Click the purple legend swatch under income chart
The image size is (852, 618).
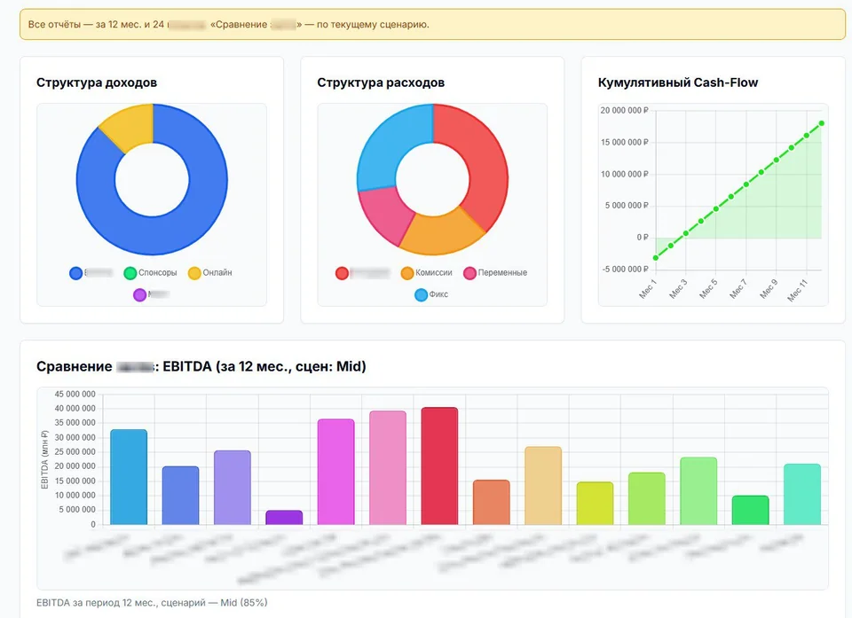[x=139, y=294]
